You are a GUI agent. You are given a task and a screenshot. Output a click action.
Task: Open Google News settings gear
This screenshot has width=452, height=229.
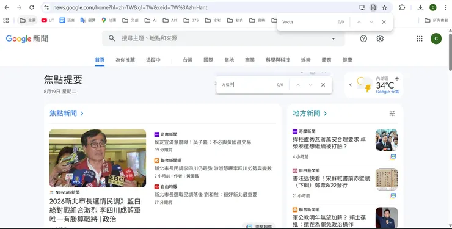point(380,38)
